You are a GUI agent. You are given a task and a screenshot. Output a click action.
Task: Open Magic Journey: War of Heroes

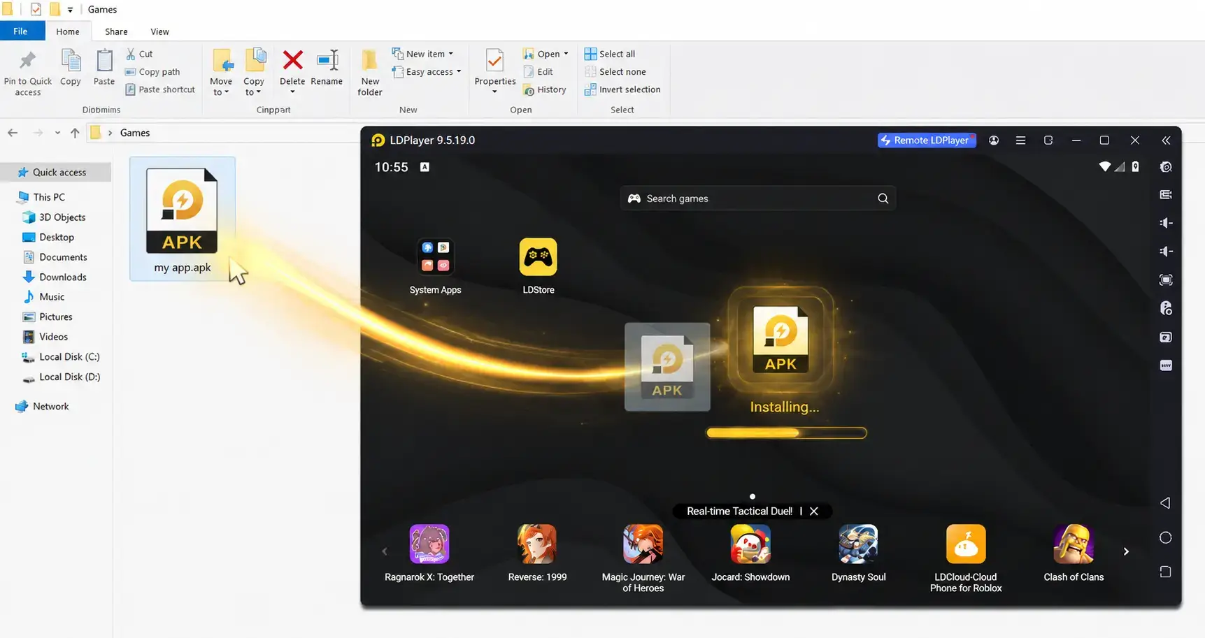[x=643, y=544]
